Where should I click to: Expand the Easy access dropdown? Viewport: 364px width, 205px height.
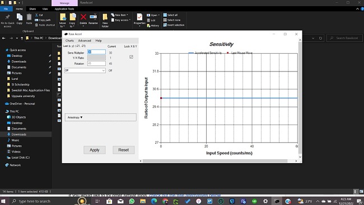121,20
